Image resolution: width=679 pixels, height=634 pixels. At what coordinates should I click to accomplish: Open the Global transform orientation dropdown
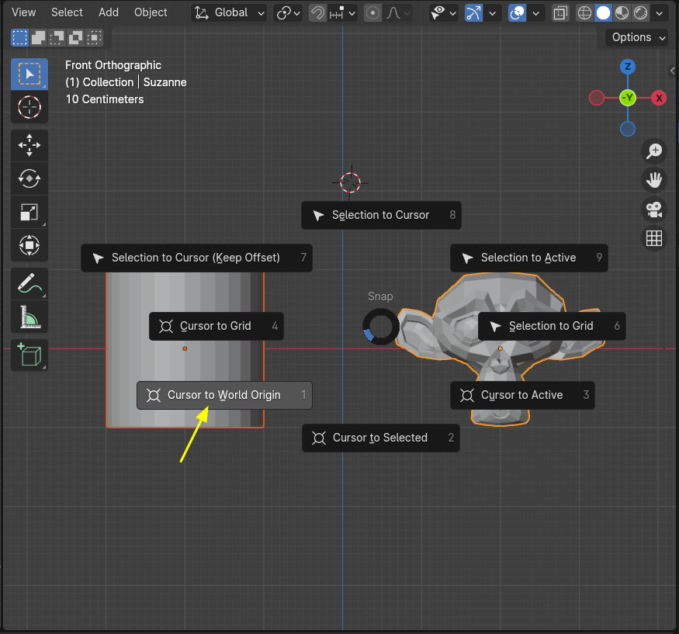click(229, 13)
